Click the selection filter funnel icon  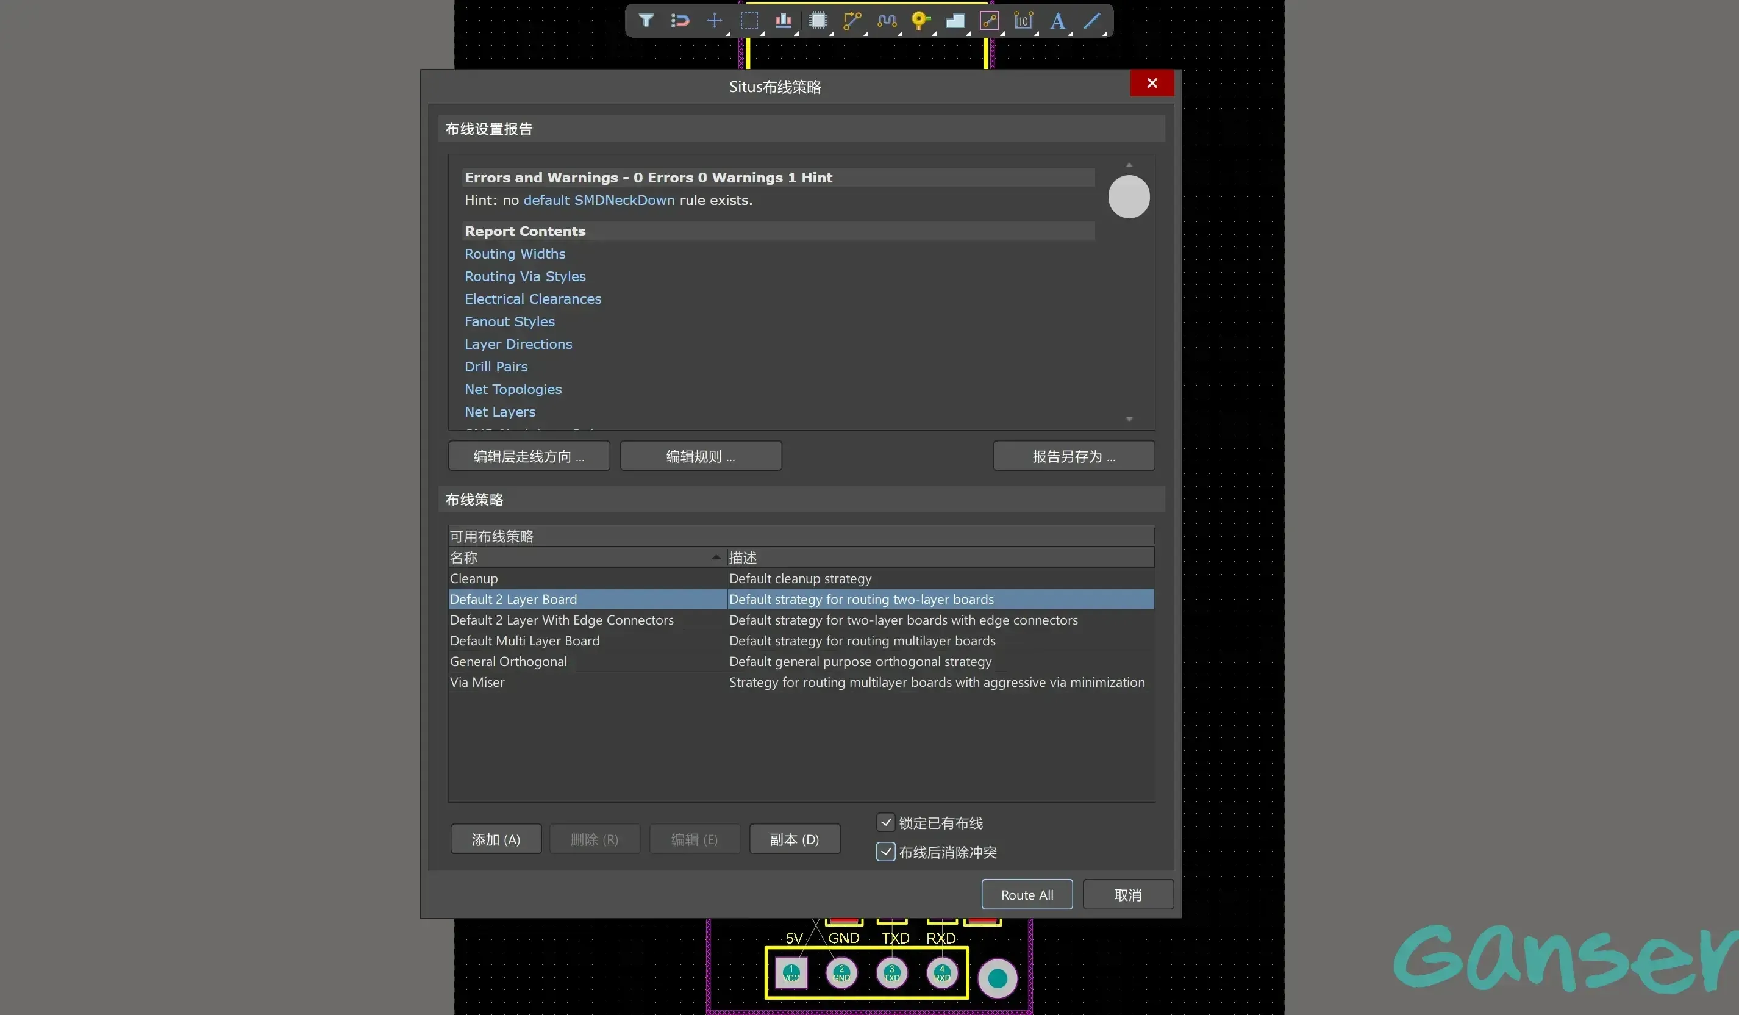click(646, 21)
